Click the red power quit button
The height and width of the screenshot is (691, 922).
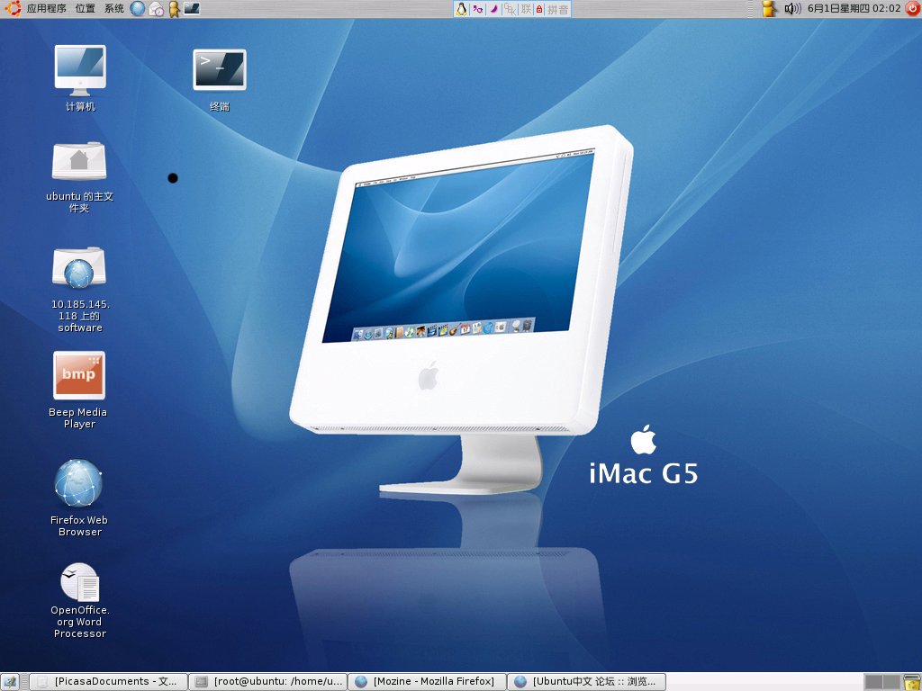tap(912, 8)
